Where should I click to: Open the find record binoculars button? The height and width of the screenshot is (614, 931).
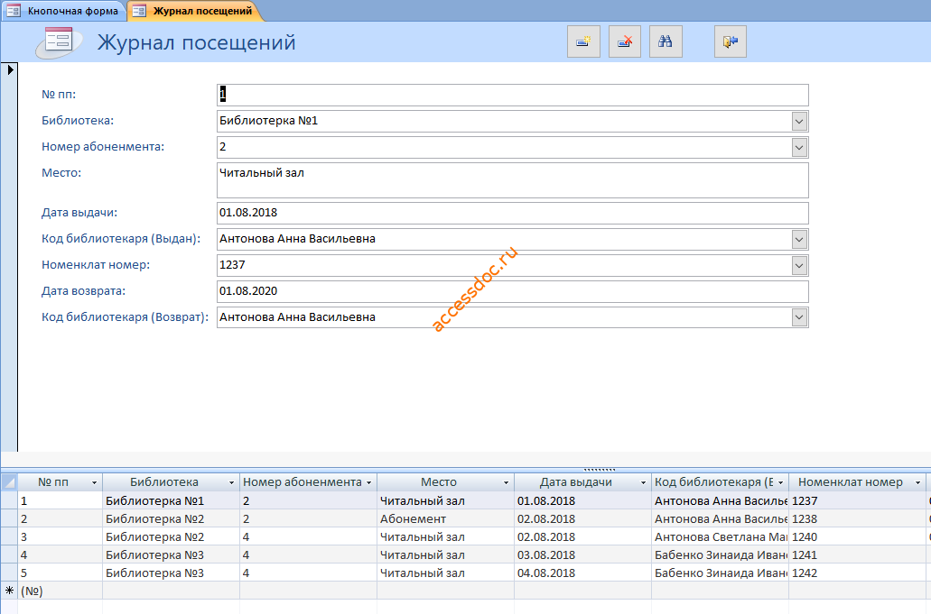[666, 41]
